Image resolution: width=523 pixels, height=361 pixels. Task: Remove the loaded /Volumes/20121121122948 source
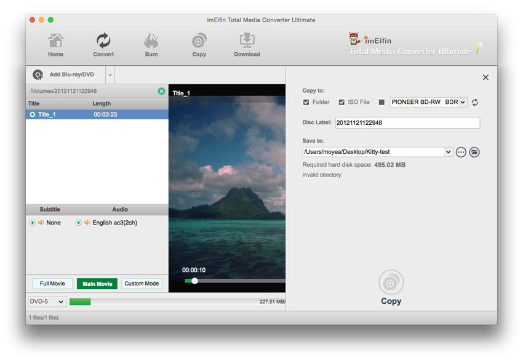[x=161, y=91]
